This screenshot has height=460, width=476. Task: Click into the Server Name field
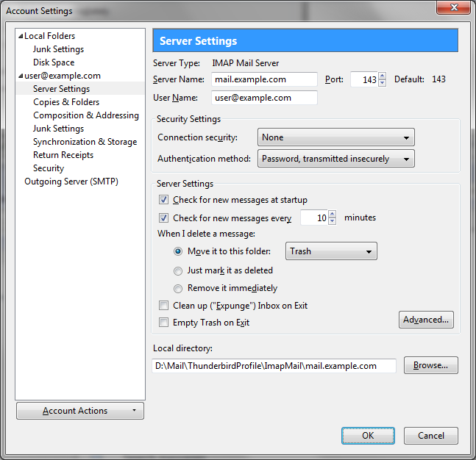point(264,79)
